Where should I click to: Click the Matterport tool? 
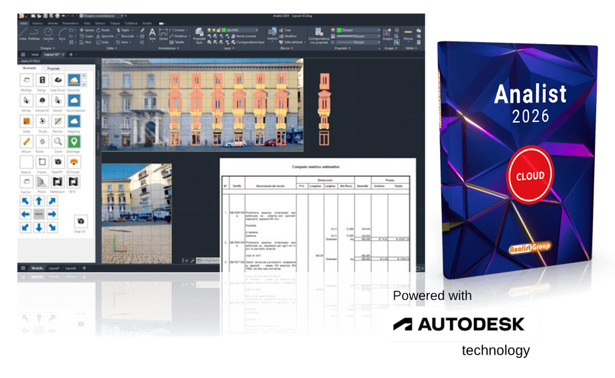[x=58, y=181]
